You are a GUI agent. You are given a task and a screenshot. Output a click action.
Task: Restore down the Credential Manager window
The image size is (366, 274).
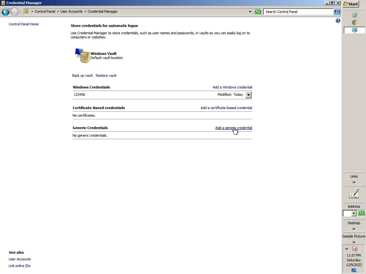click(332, 3)
